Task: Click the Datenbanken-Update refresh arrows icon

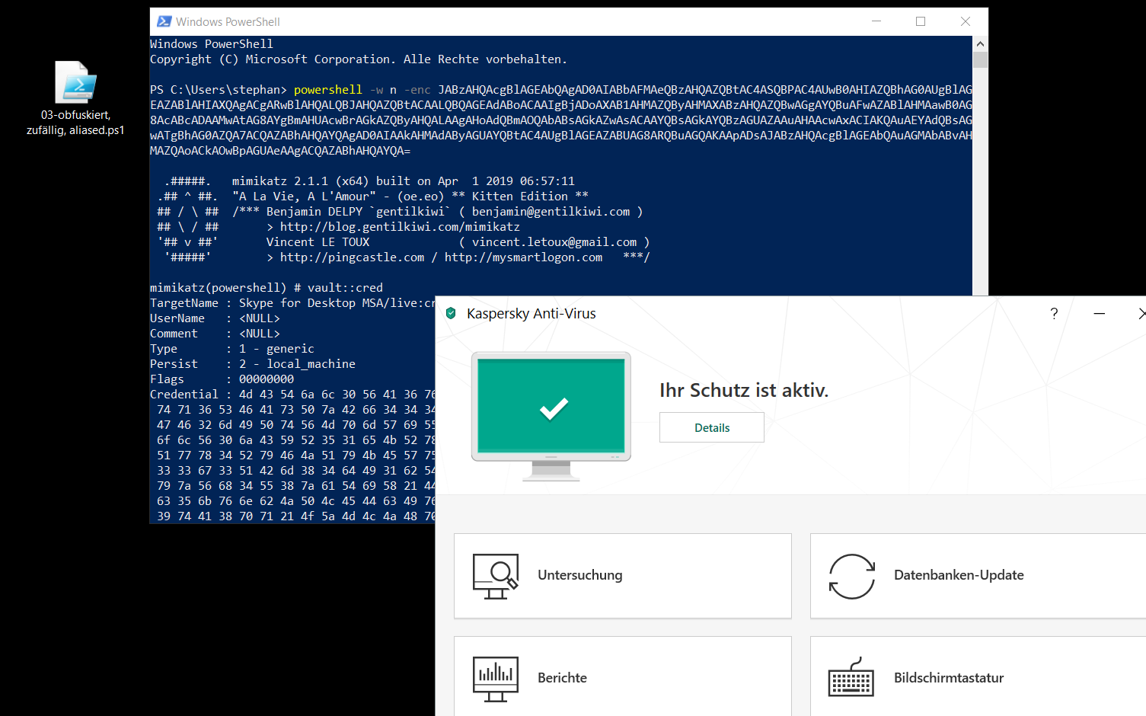Action: pyautogui.click(x=852, y=576)
